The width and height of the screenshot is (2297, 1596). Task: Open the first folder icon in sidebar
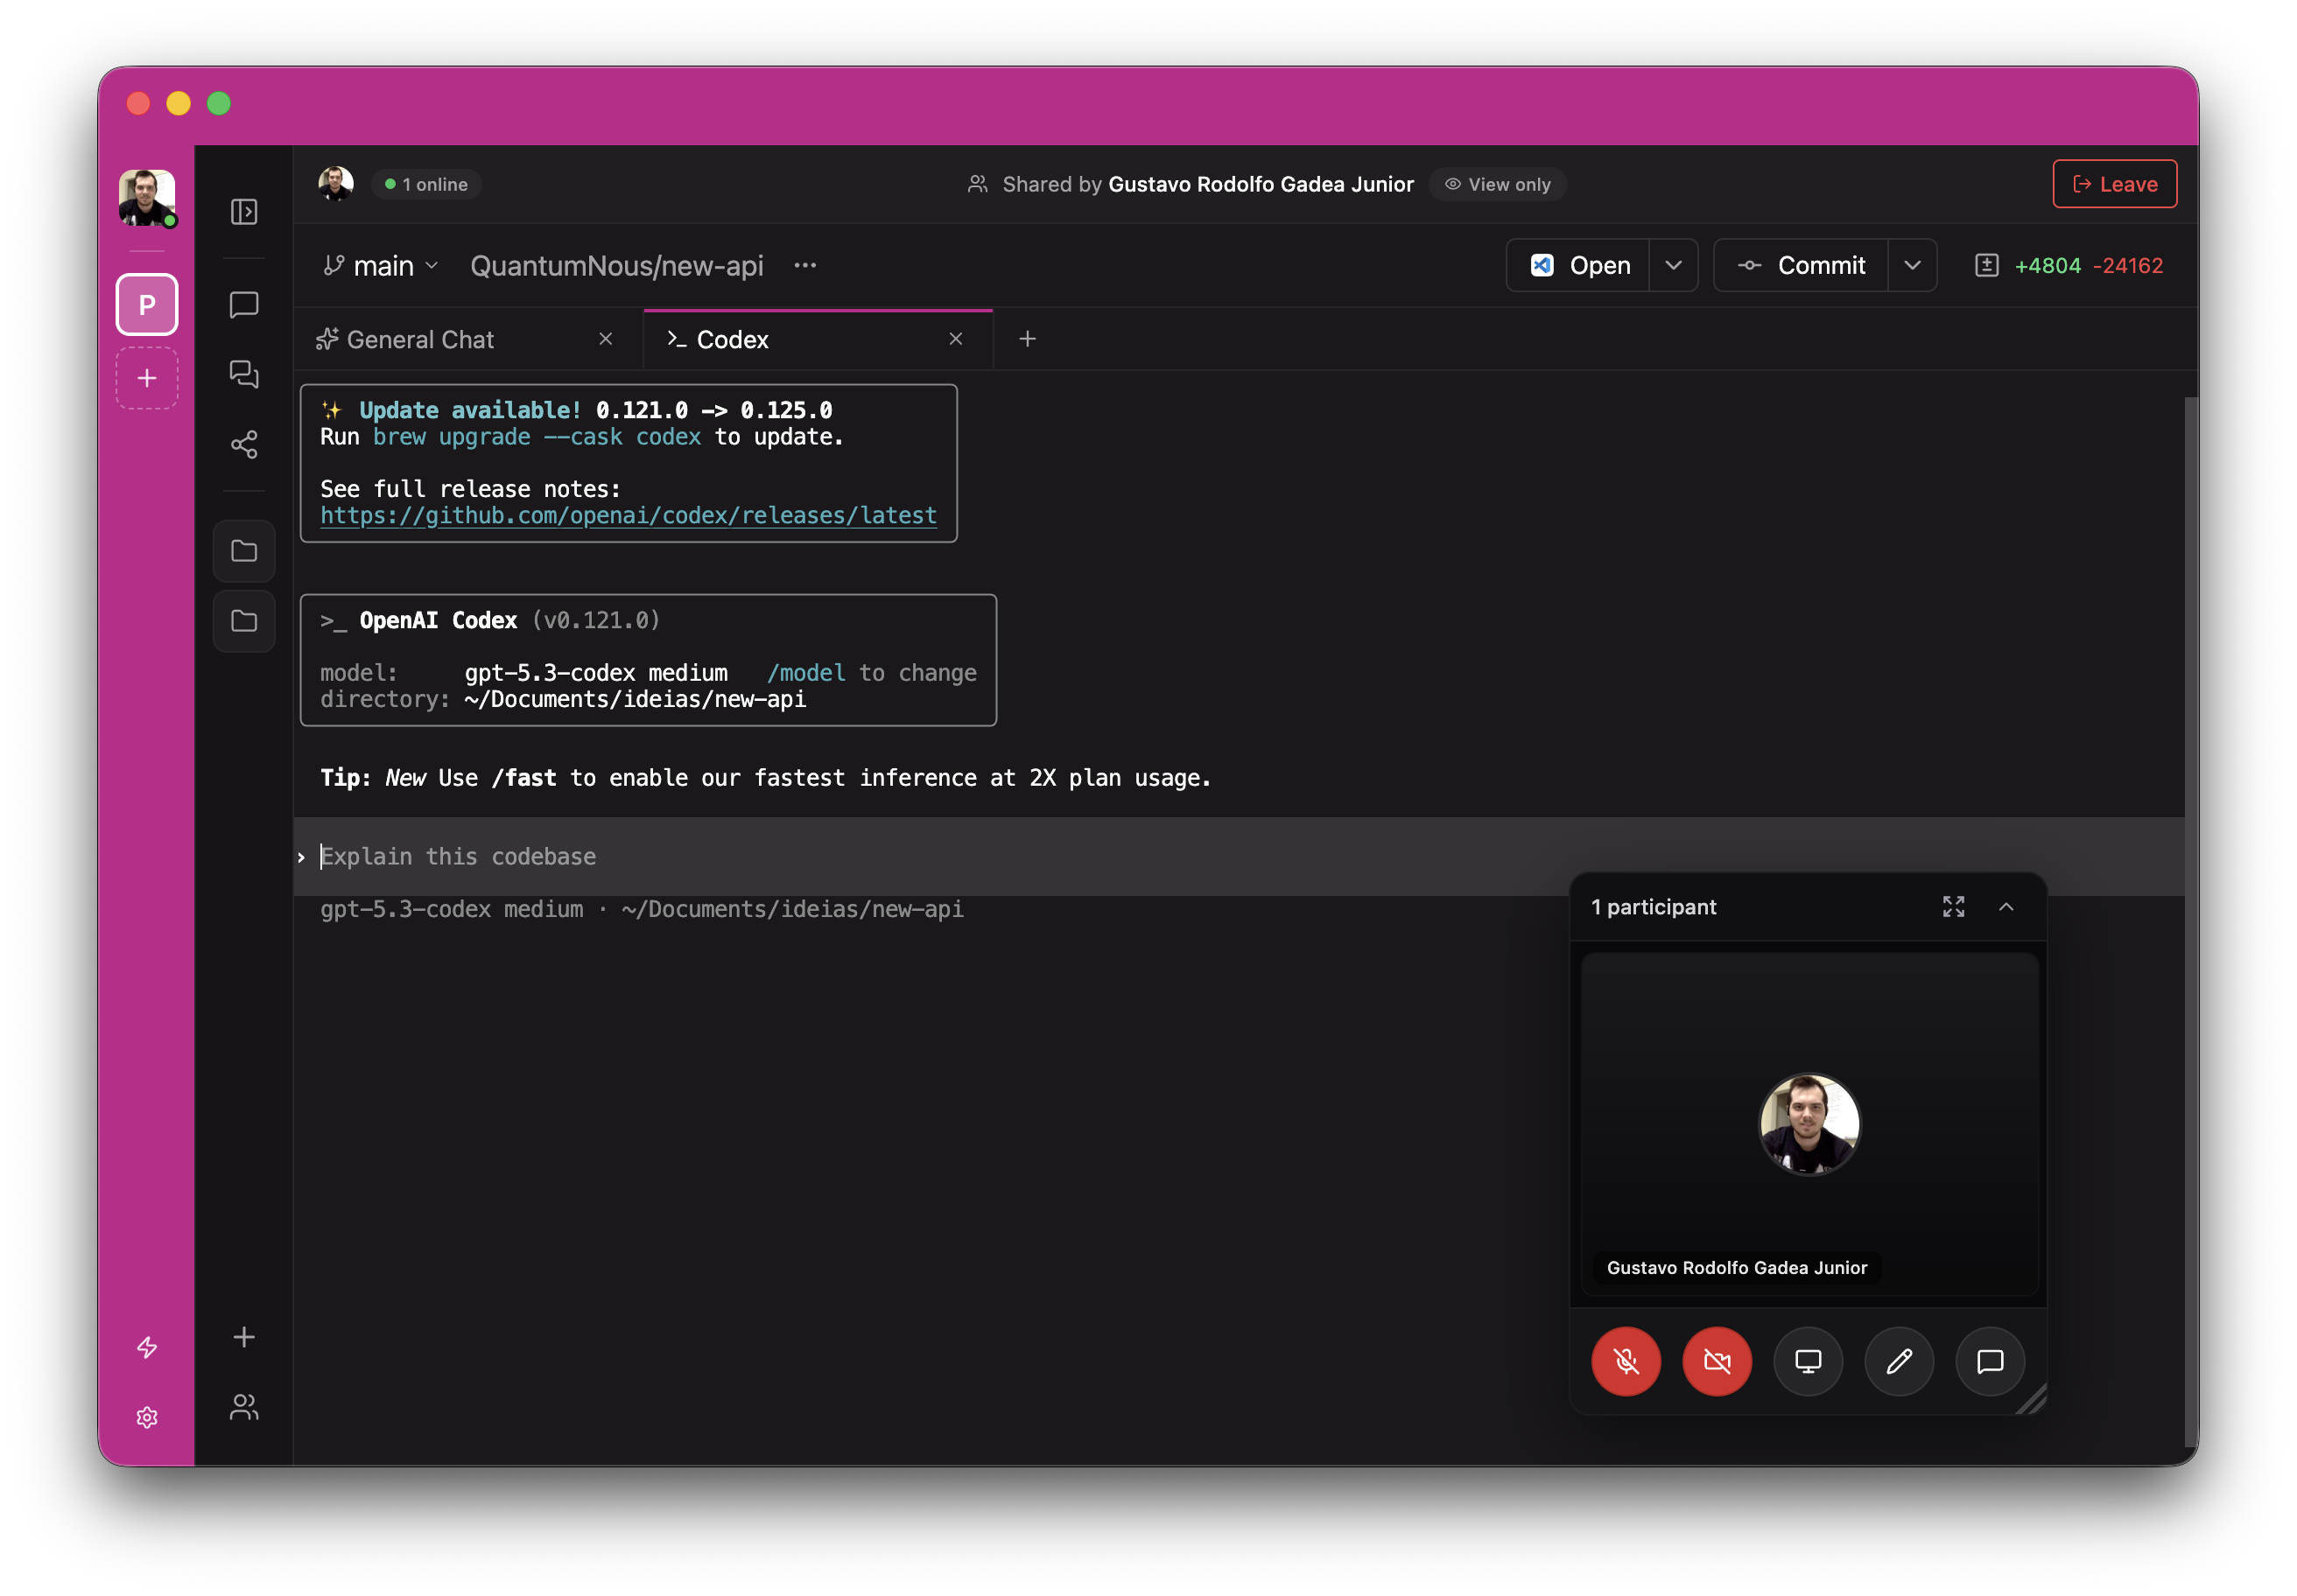244,551
